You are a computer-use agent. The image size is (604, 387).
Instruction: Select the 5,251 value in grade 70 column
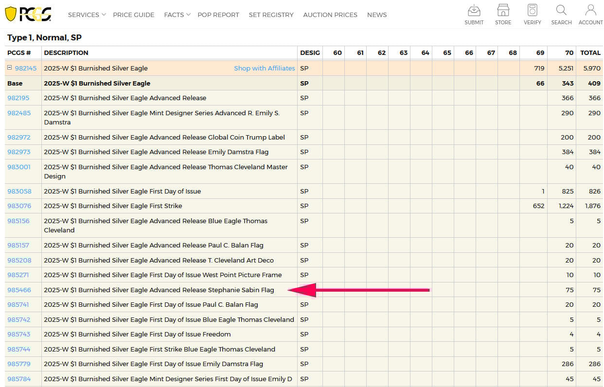click(566, 68)
